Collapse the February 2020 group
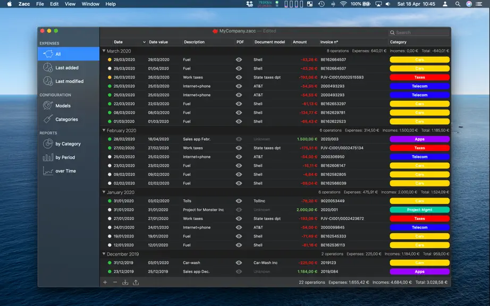This screenshot has height=306, width=490. pyautogui.click(x=104, y=130)
